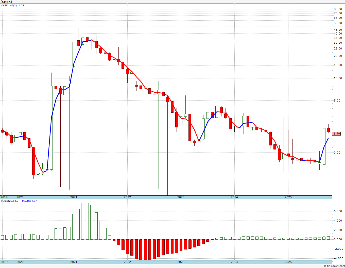The height and width of the screenshot is (268, 345).
Task: Click the blue MACD:0.667 value label
Action: point(29,201)
